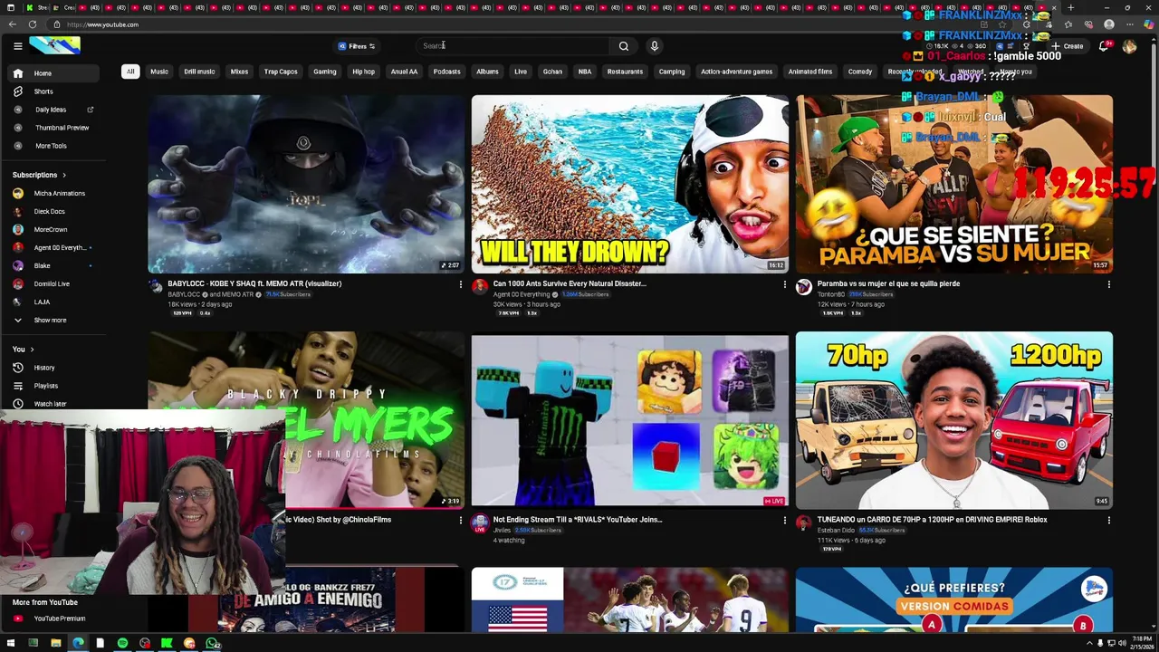1159x652 pixels.
Task: Play the 70hp to 1200hp car thumbnail
Action: point(954,420)
